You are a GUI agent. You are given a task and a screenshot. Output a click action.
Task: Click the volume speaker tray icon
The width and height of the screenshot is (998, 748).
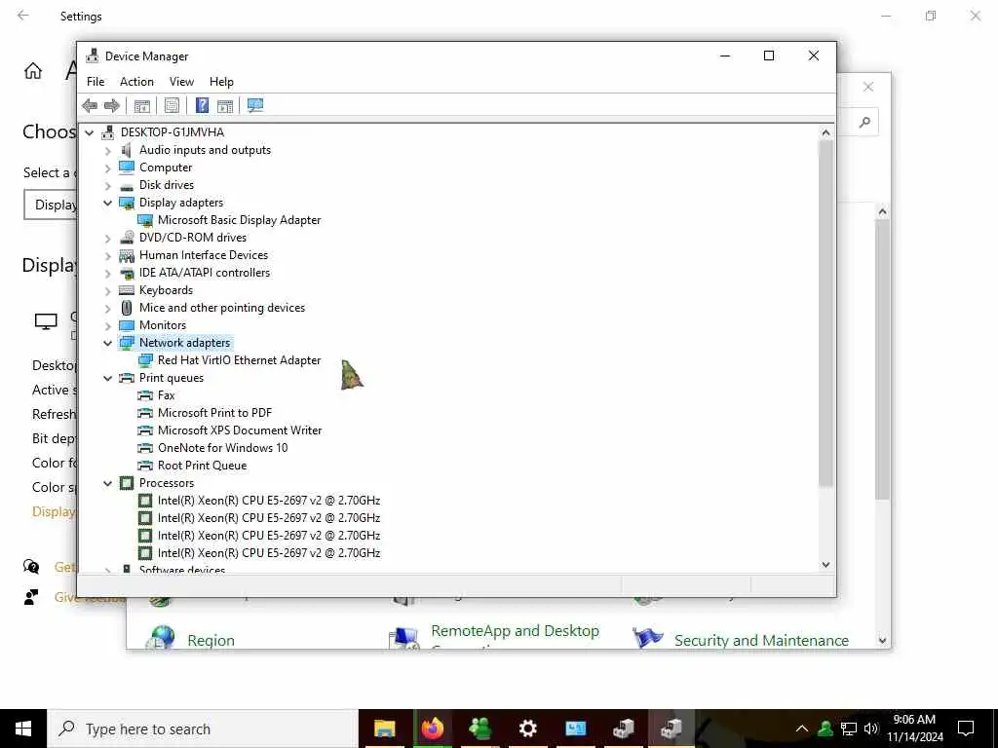[871, 729]
